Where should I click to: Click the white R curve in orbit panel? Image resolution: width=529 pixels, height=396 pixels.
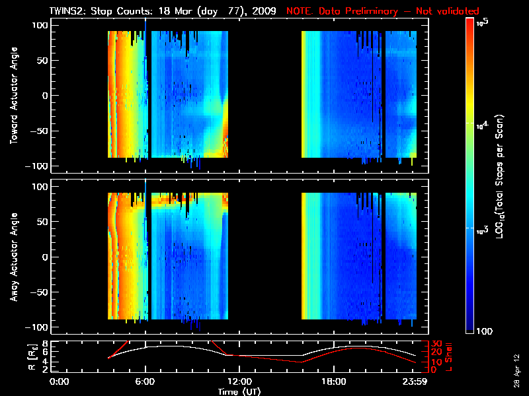point(263,355)
